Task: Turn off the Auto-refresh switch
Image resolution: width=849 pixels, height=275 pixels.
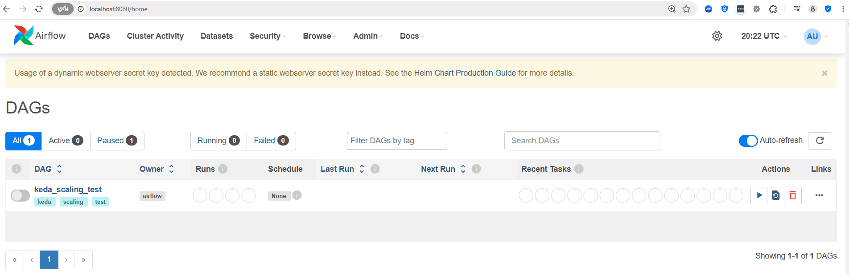Action: point(748,141)
